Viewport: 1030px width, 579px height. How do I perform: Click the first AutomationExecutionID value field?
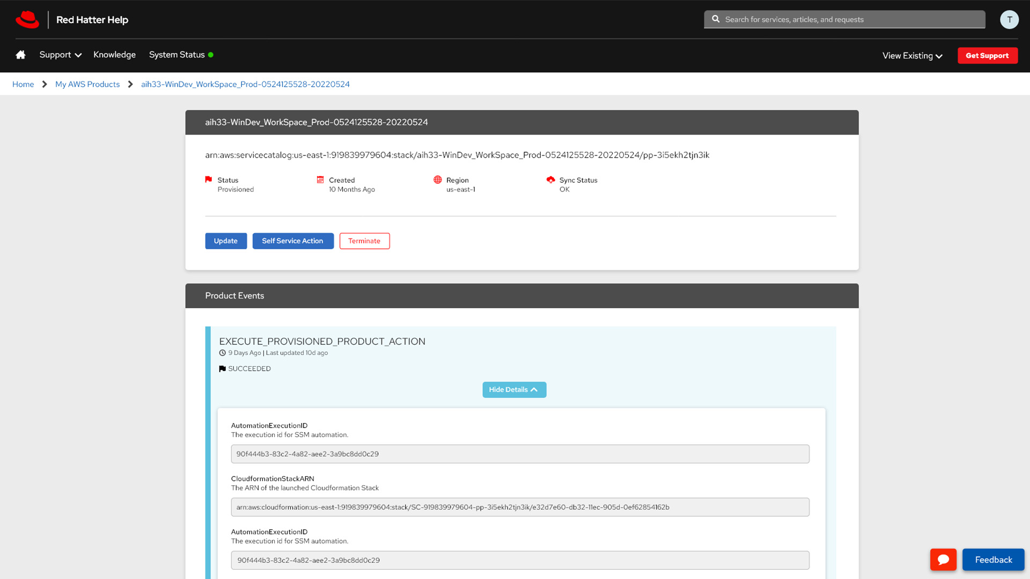(520, 454)
